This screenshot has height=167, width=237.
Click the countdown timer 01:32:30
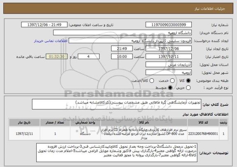click(57, 57)
